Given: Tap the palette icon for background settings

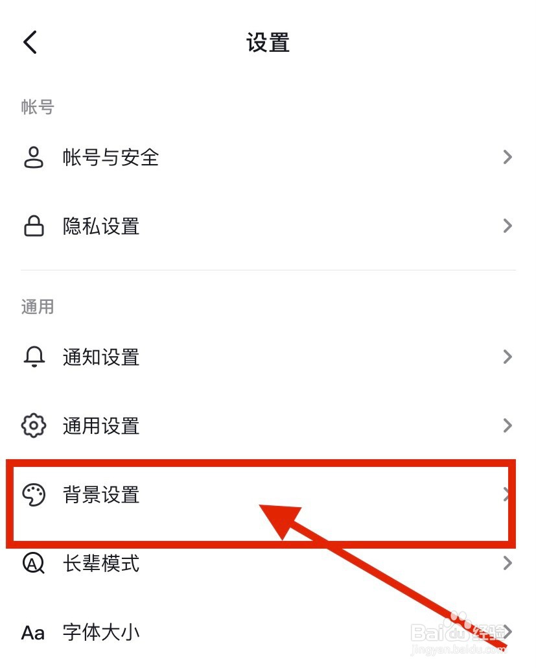Looking at the screenshot, I should coord(34,495).
